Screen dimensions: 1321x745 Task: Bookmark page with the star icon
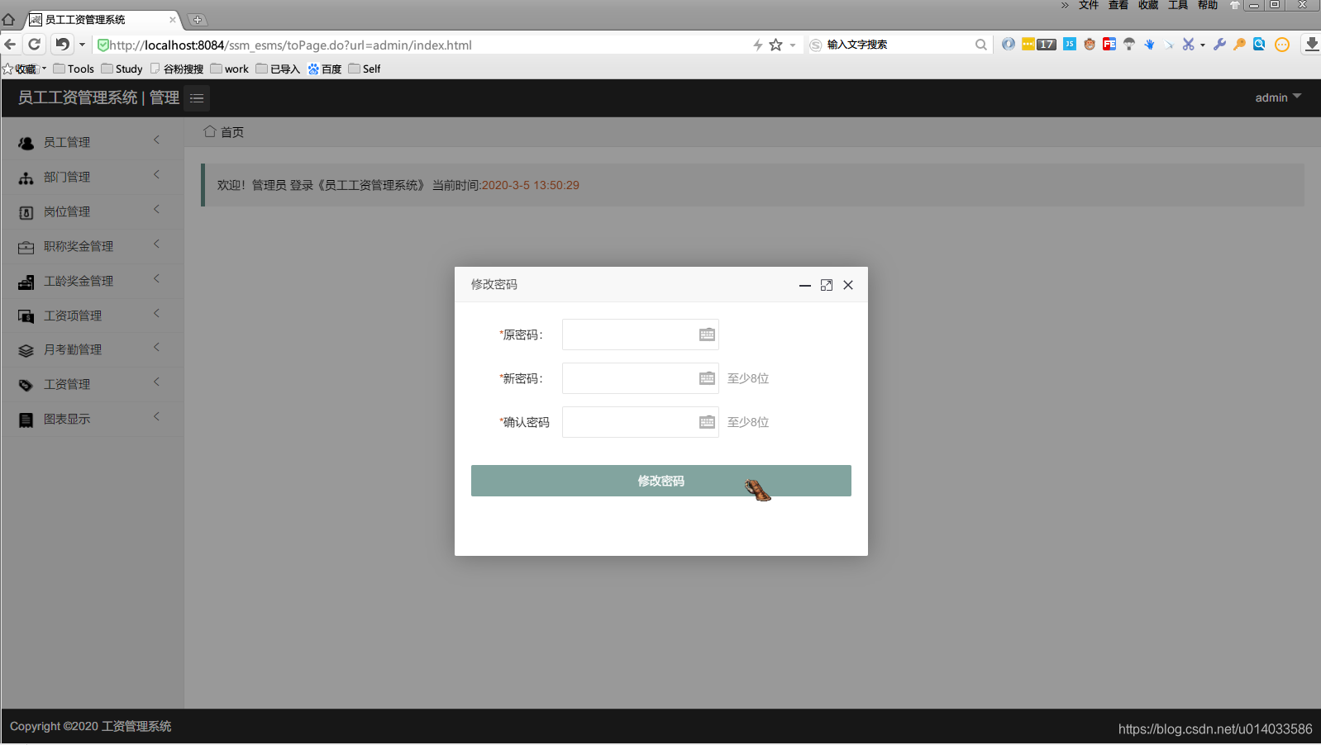point(775,45)
